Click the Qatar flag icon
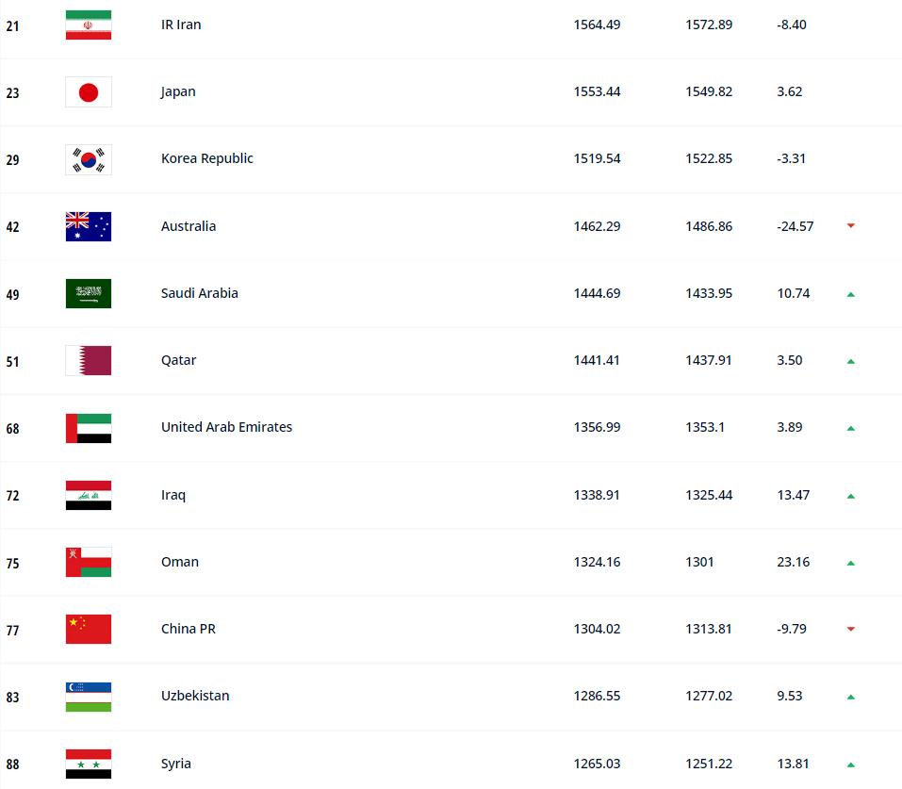Viewport: 902px width, 789px height. click(x=88, y=360)
